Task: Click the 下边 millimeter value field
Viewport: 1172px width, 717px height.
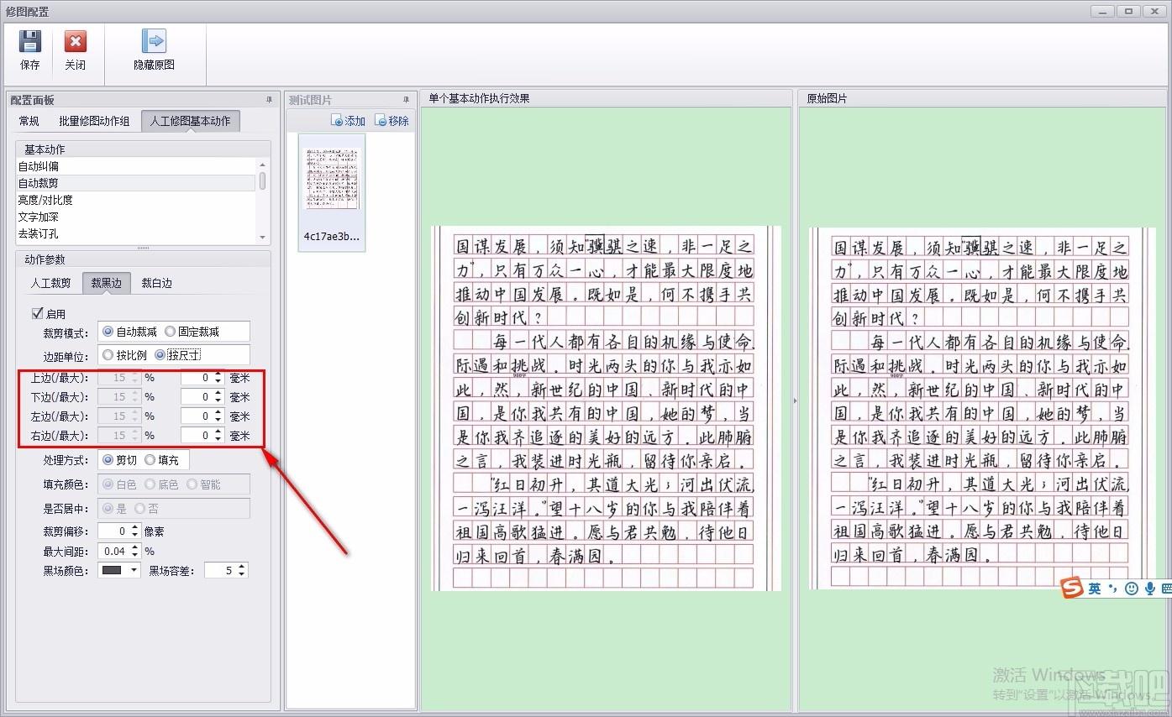Action: coord(197,397)
